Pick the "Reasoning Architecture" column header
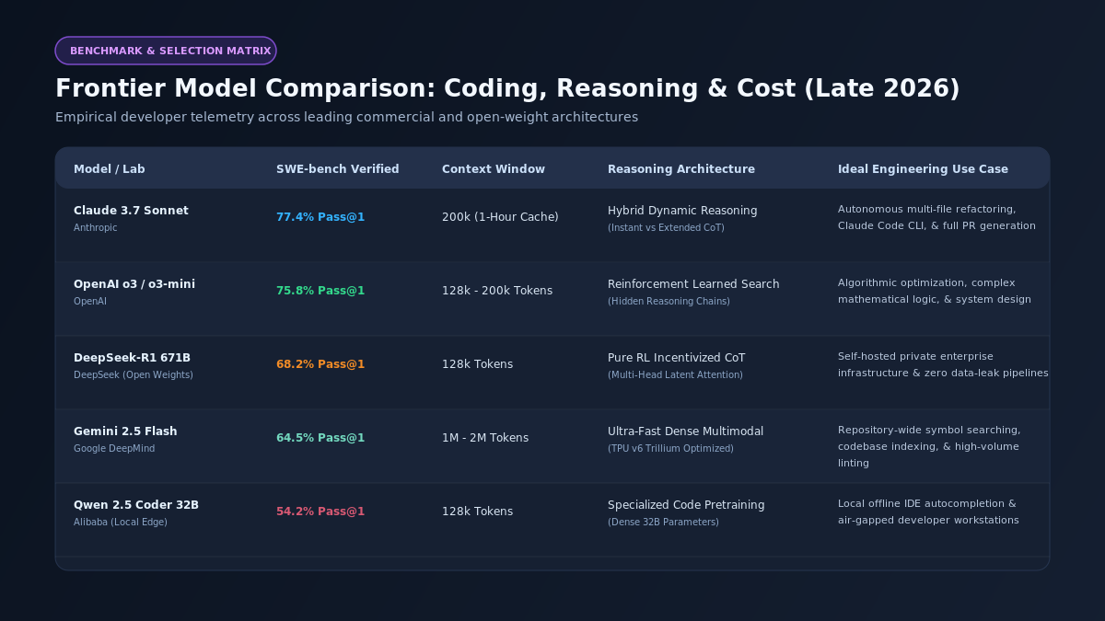This screenshot has width=1105, height=621. [x=681, y=169]
